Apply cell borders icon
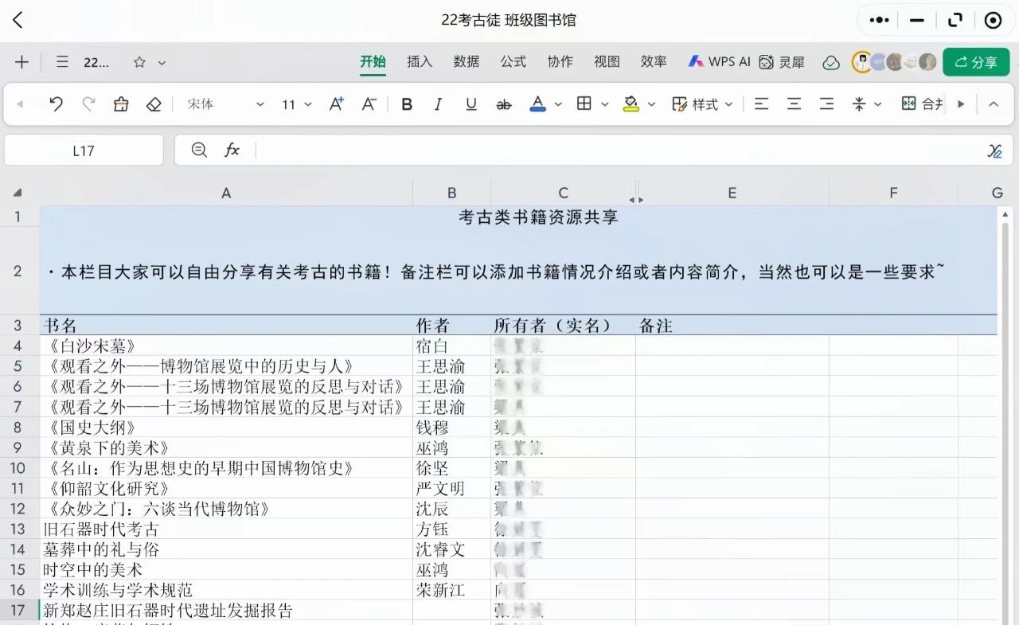Image resolution: width=1019 pixels, height=625 pixels. [x=584, y=104]
